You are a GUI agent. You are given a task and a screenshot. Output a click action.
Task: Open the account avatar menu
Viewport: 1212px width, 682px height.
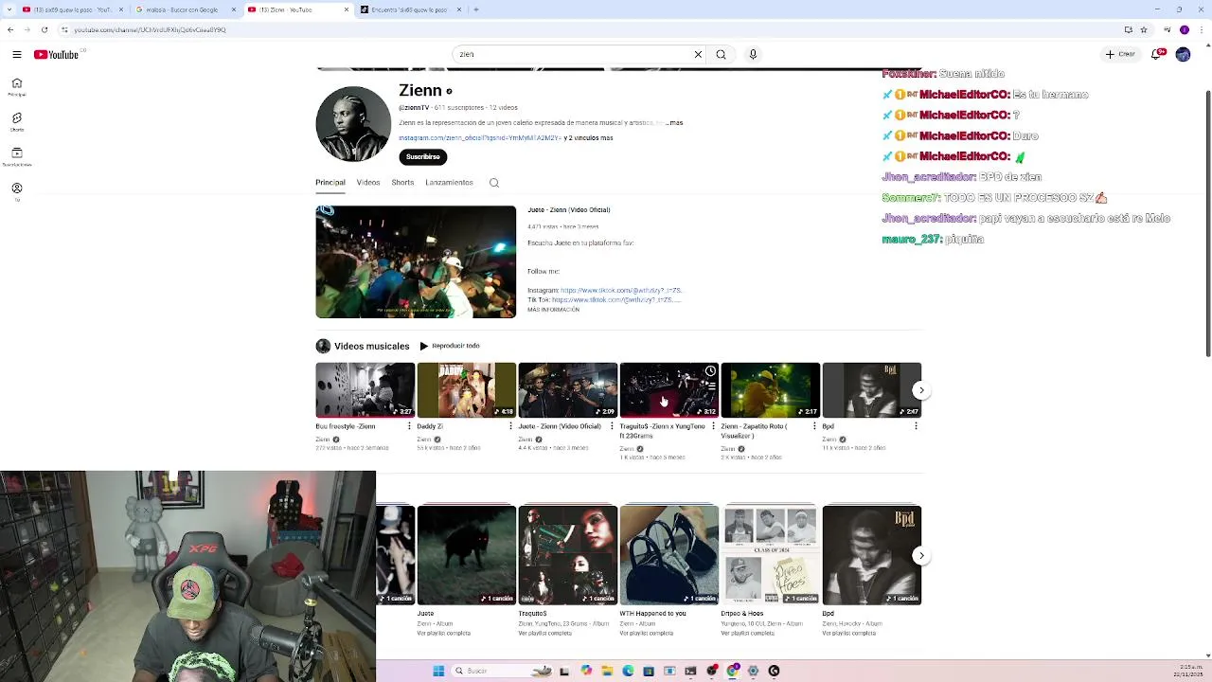[x=1183, y=54]
